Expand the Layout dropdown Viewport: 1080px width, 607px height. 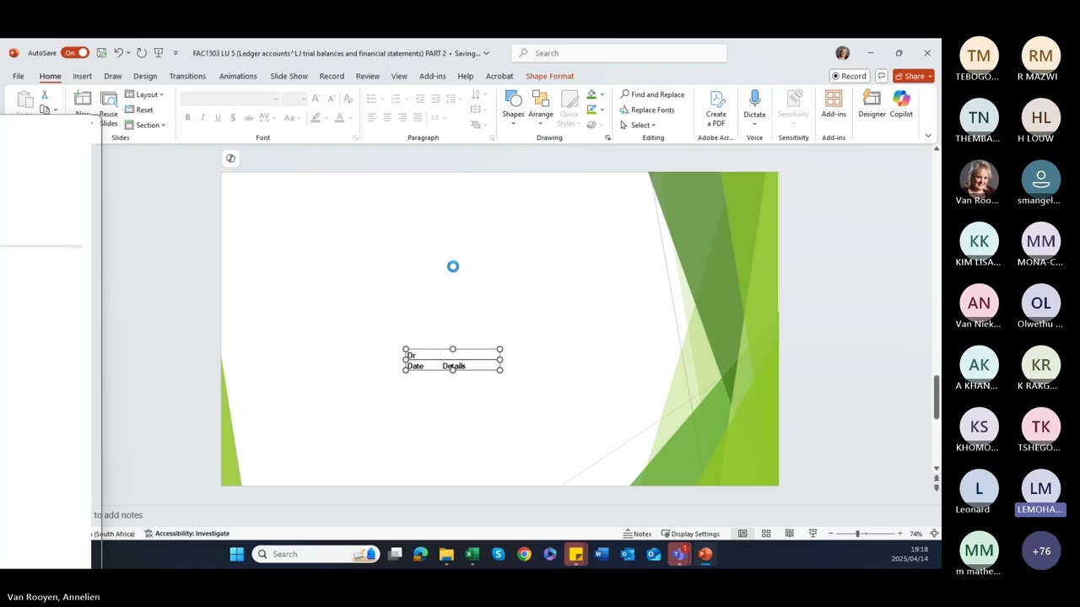[x=144, y=94]
